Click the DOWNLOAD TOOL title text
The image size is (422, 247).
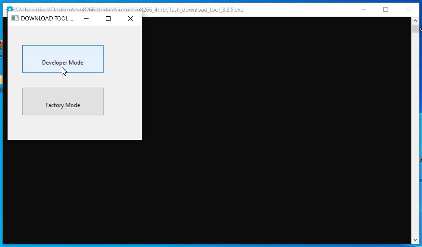[47, 18]
